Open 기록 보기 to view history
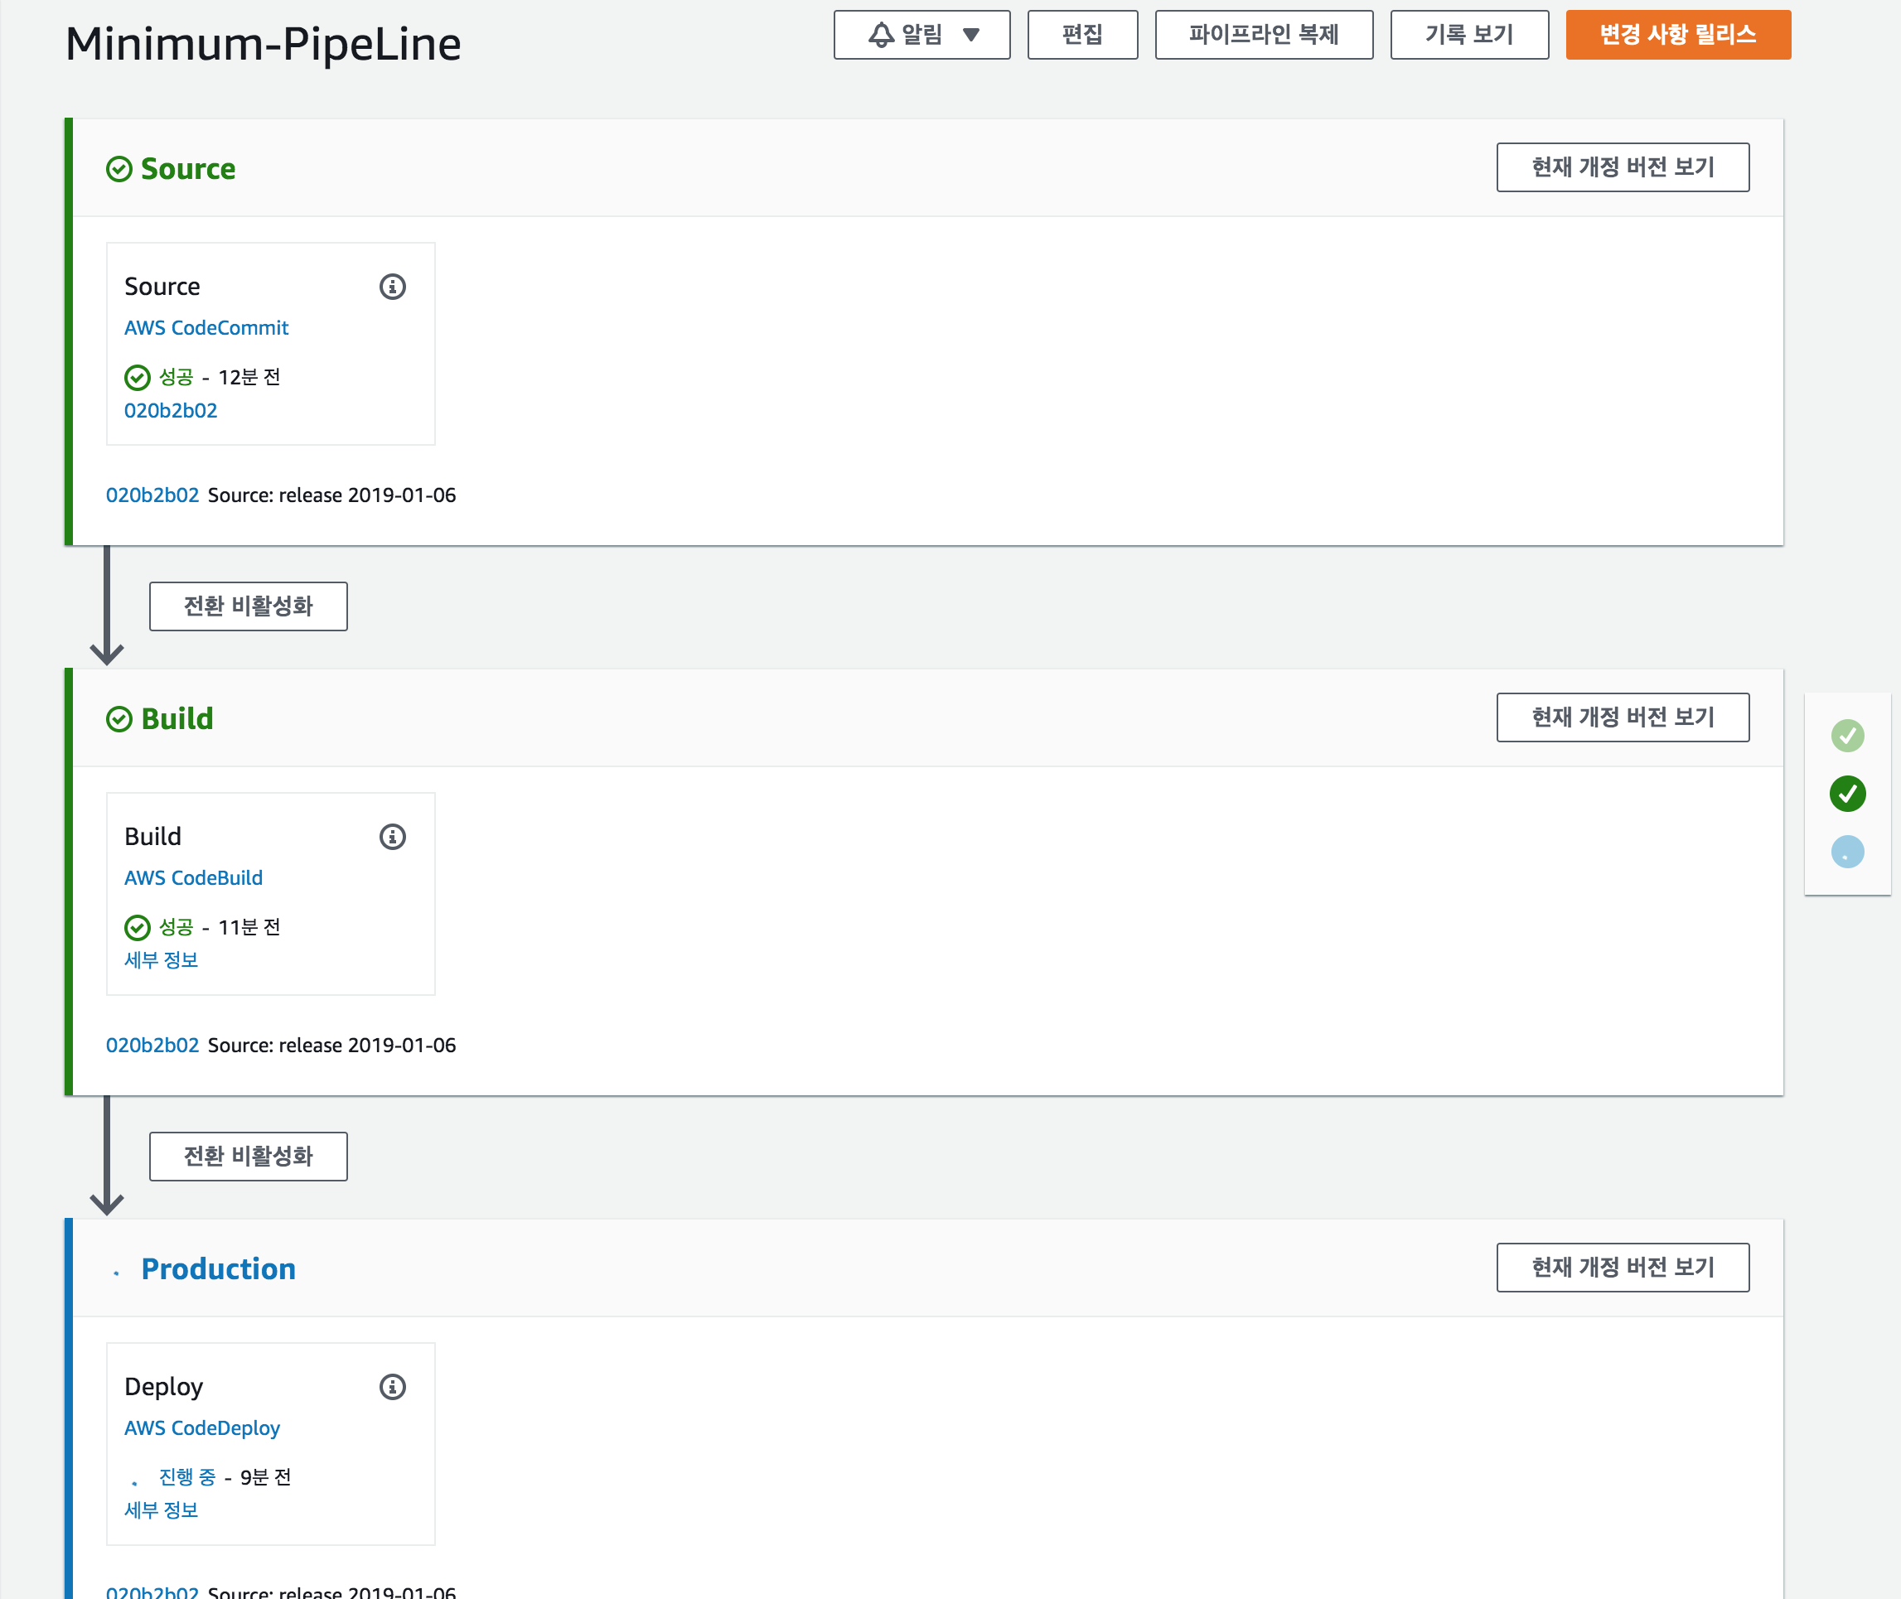This screenshot has width=1901, height=1599. 1468,35
